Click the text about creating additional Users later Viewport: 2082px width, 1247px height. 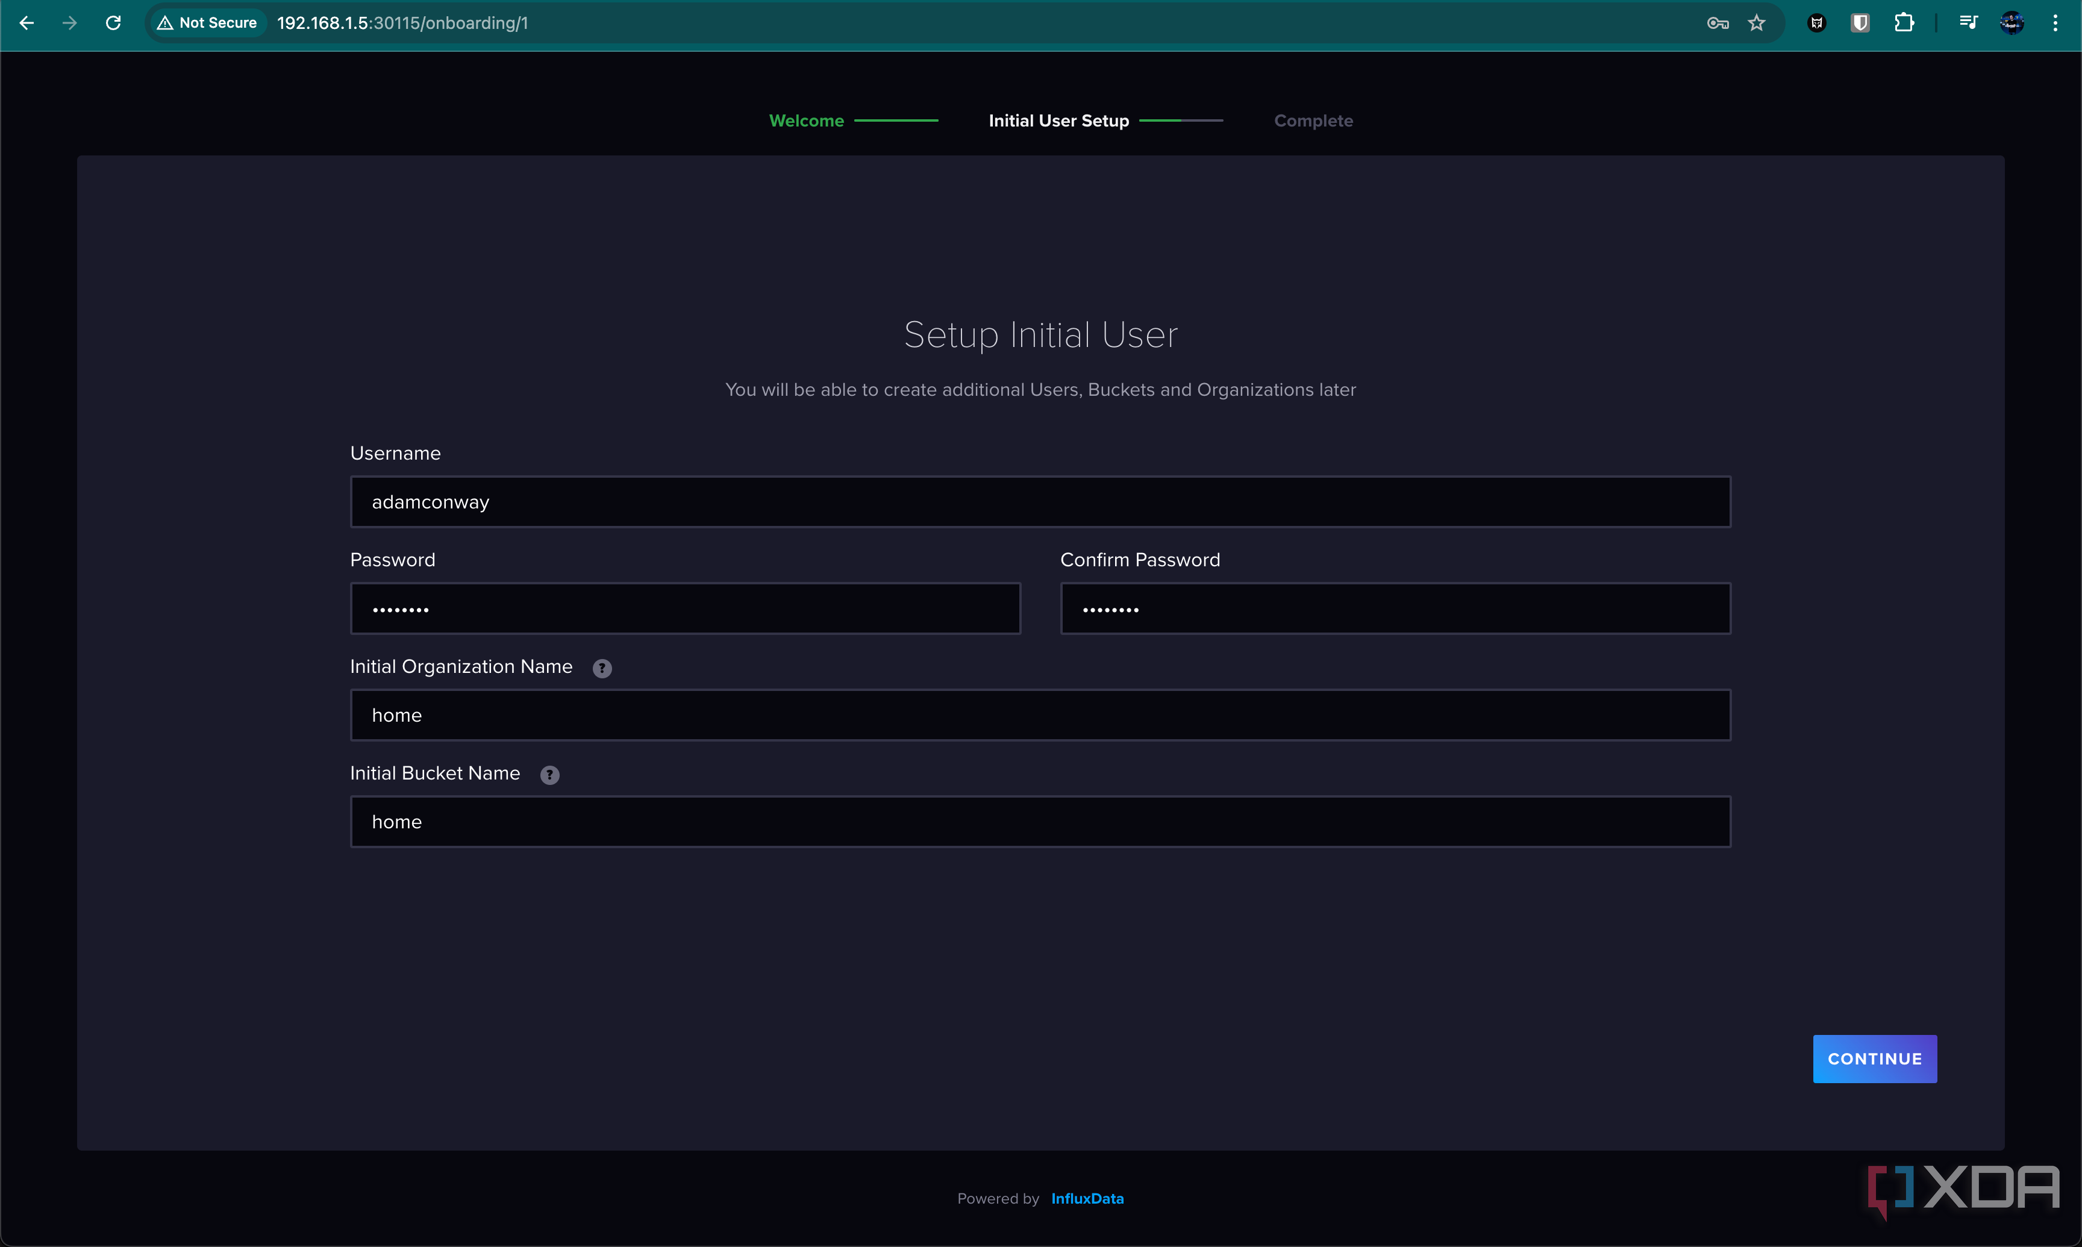pos(1040,390)
